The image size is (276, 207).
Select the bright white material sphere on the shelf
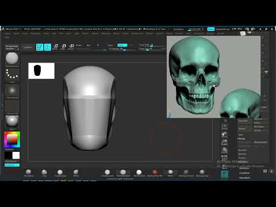click(139, 173)
